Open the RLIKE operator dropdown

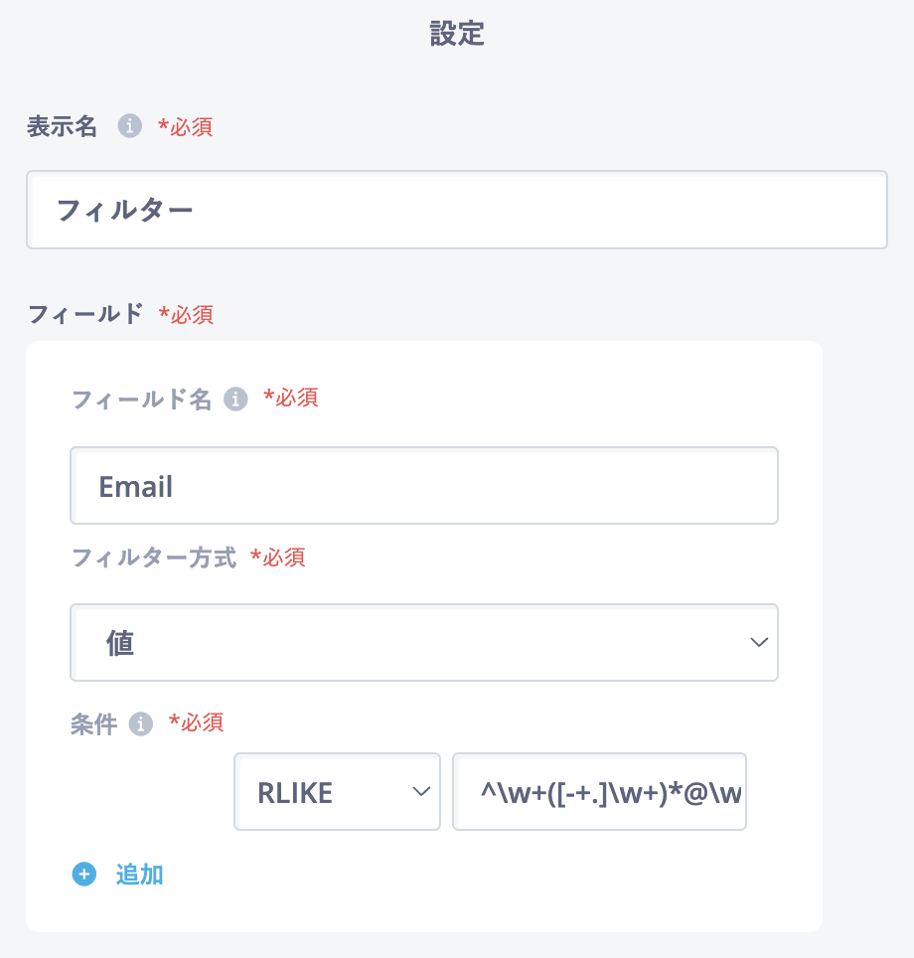click(x=337, y=791)
